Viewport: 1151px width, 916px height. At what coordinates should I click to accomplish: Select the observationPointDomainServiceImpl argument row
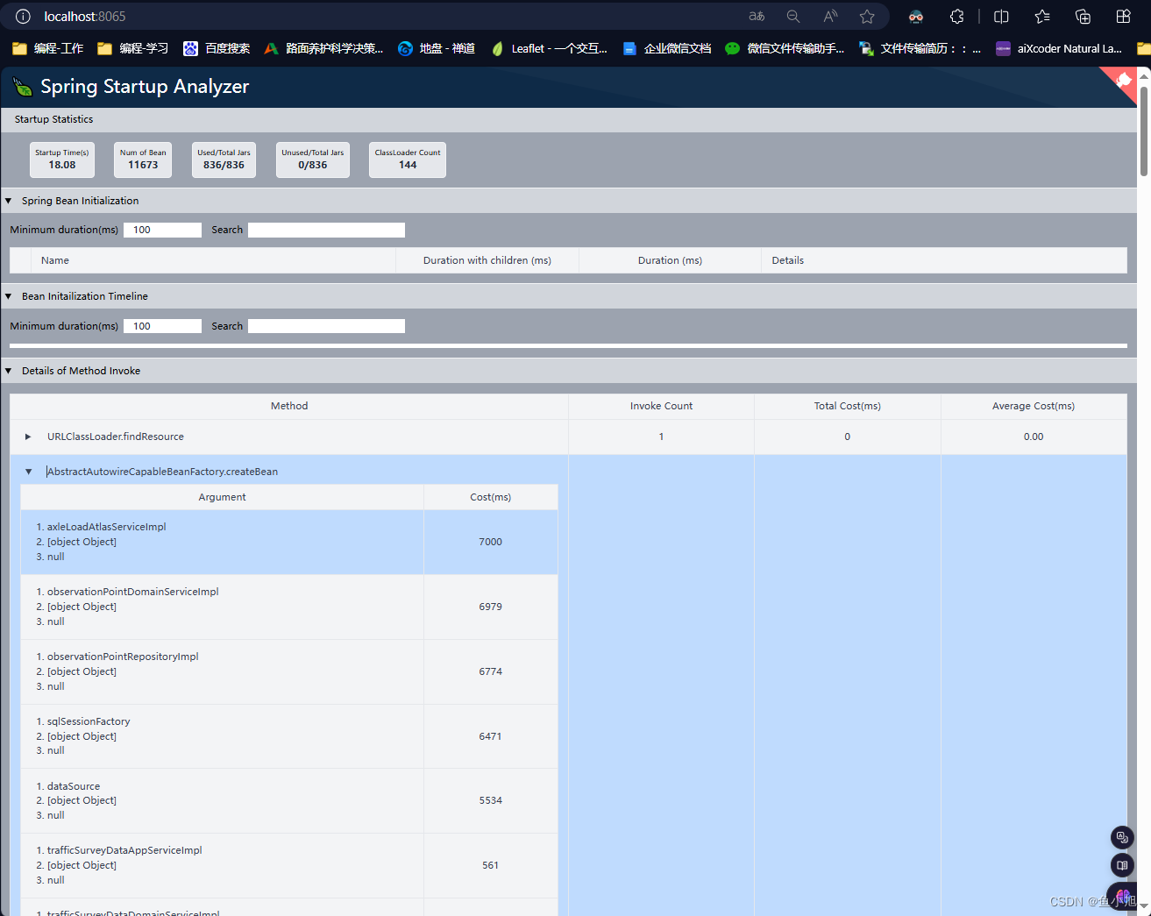point(289,607)
